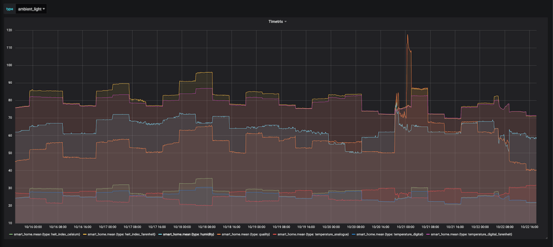Isolate the quality series via legend label

pos(246,234)
